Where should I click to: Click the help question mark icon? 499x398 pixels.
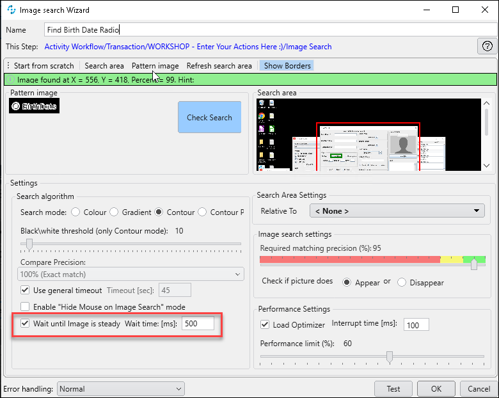click(487, 46)
